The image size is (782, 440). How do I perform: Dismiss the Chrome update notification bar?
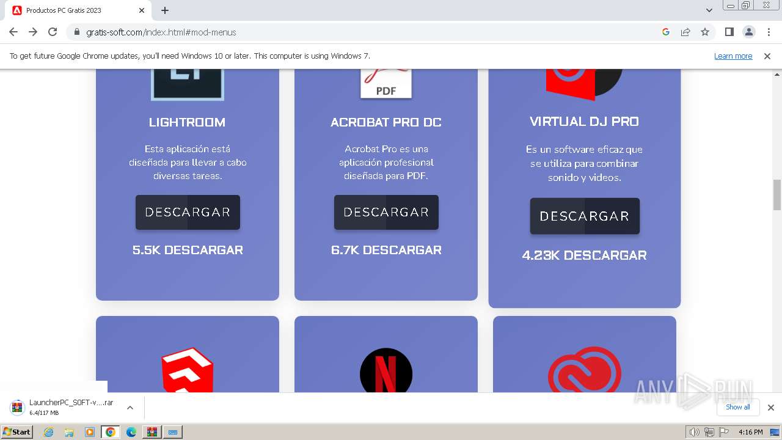767,56
